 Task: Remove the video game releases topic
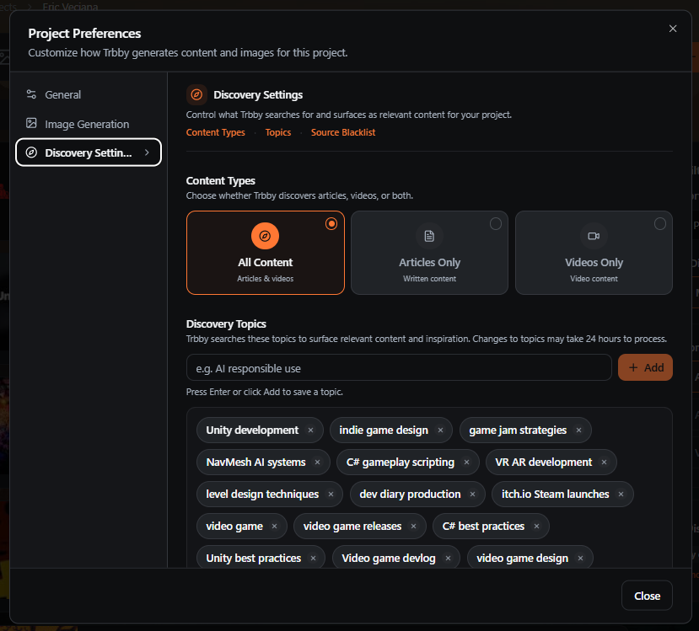tap(414, 527)
